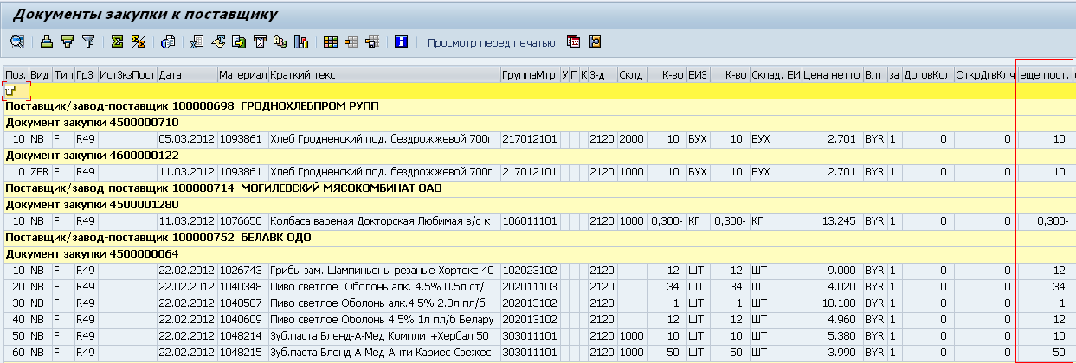Send list by mail icon
The height and width of the screenshot is (363, 1076).
261,41
